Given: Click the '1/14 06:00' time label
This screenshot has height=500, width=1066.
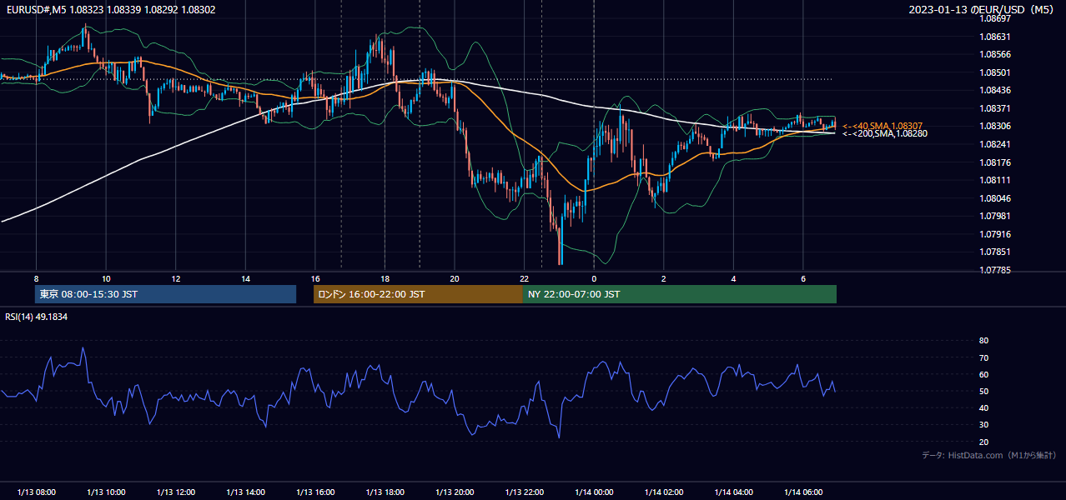Looking at the screenshot, I should (x=802, y=492).
